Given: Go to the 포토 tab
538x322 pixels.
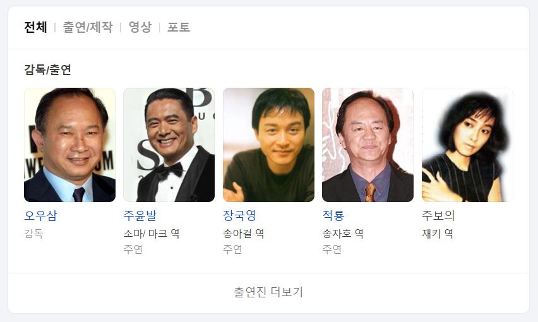Looking at the screenshot, I should (x=179, y=27).
